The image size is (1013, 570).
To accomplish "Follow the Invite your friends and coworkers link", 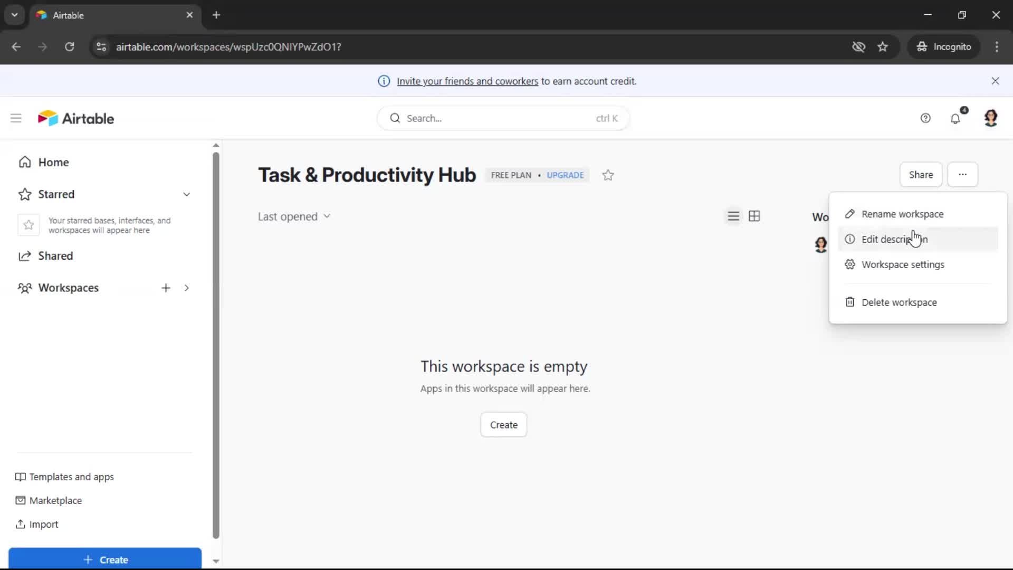I will (x=467, y=81).
